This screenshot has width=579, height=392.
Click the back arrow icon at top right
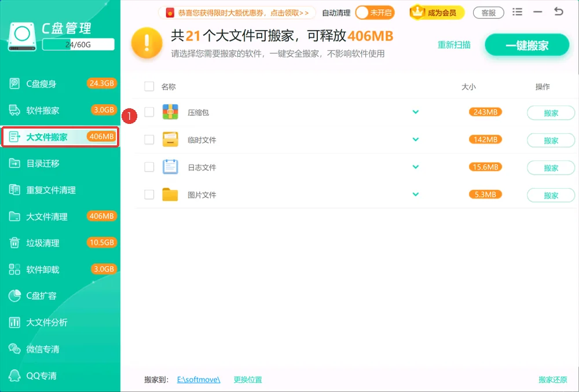(x=559, y=12)
